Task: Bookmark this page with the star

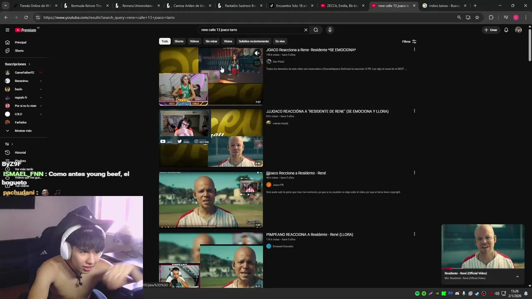Action: pyautogui.click(x=477, y=17)
